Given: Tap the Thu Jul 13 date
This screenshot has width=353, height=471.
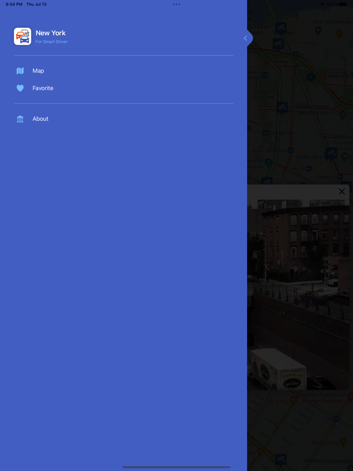Looking at the screenshot, I should point(36,4).
